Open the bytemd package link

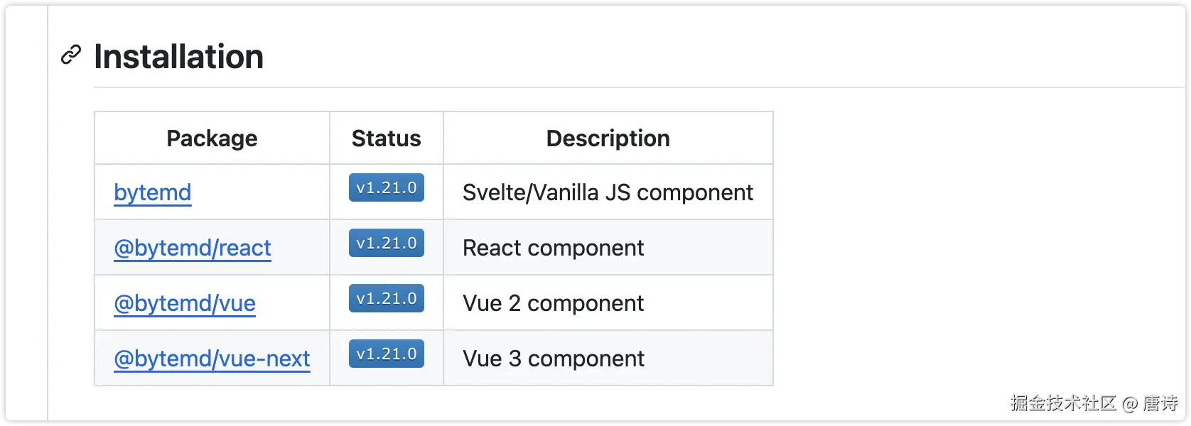(x=152, y=192)
